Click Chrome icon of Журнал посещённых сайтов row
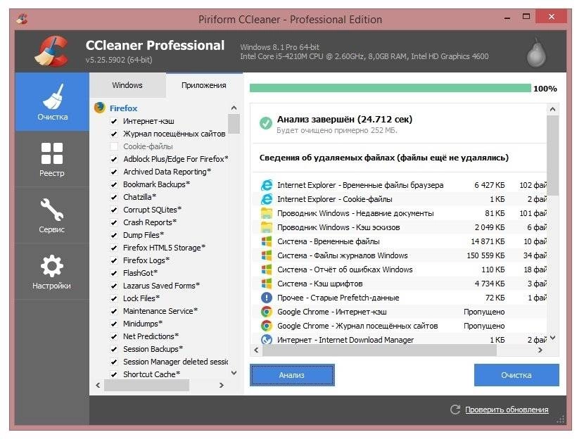This screenshot has height=444, width=584. (266, 326)
